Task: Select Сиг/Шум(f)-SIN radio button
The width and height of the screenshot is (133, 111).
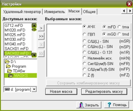Action: pos(84,64)
